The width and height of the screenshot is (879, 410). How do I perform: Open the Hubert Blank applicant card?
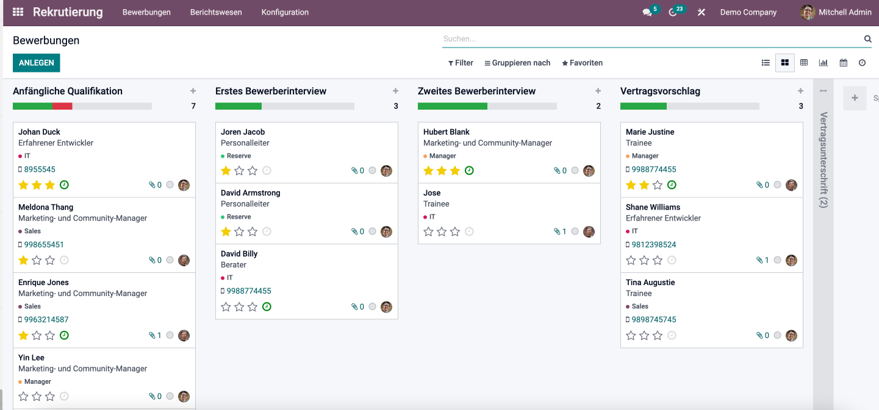point(509,152)
